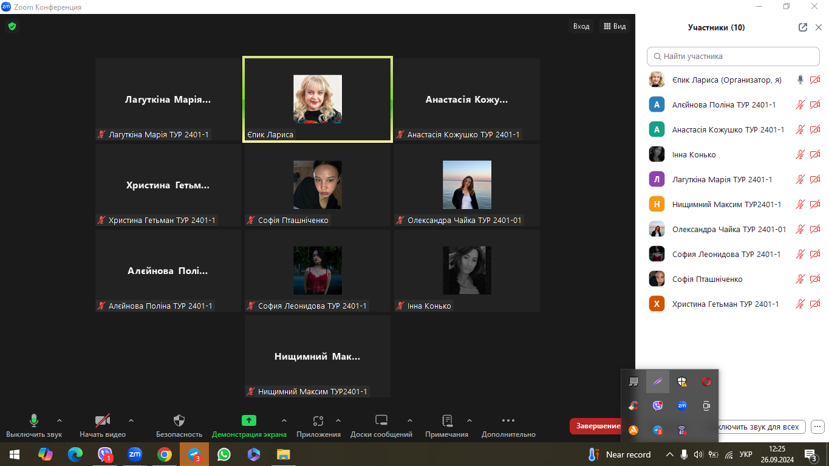Viewport: 829px width, 466px height.
Task: Open the Безопасность security shield
Action: [179, 421]
